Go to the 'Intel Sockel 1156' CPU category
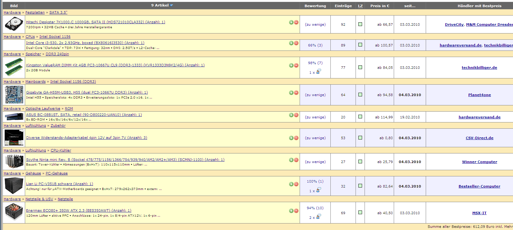513x230 pixels. point(55,37)
